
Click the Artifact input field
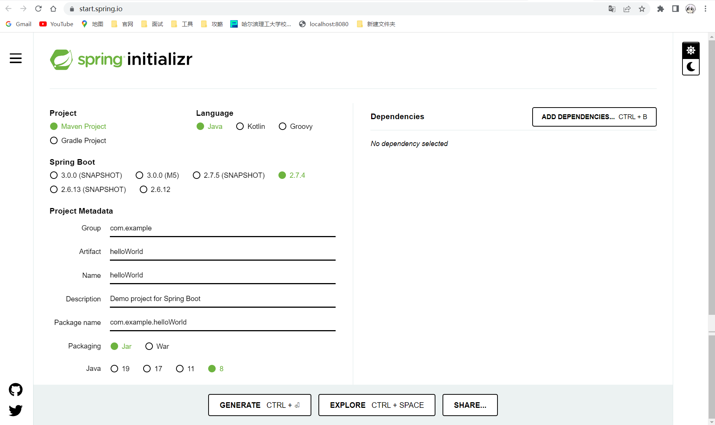point(223,252)
